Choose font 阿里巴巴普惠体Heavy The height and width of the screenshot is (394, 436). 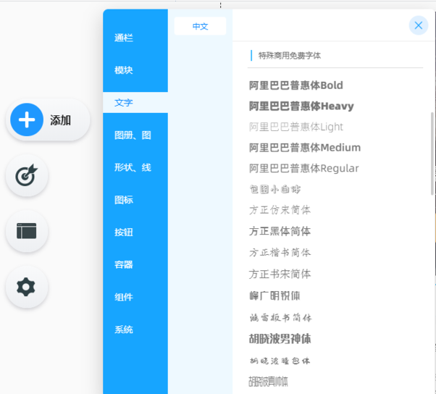click(301, 106)
